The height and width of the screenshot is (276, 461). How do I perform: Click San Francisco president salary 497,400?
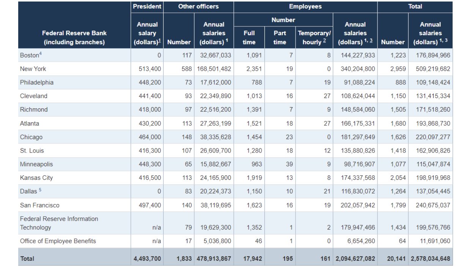tap(150, 205)
